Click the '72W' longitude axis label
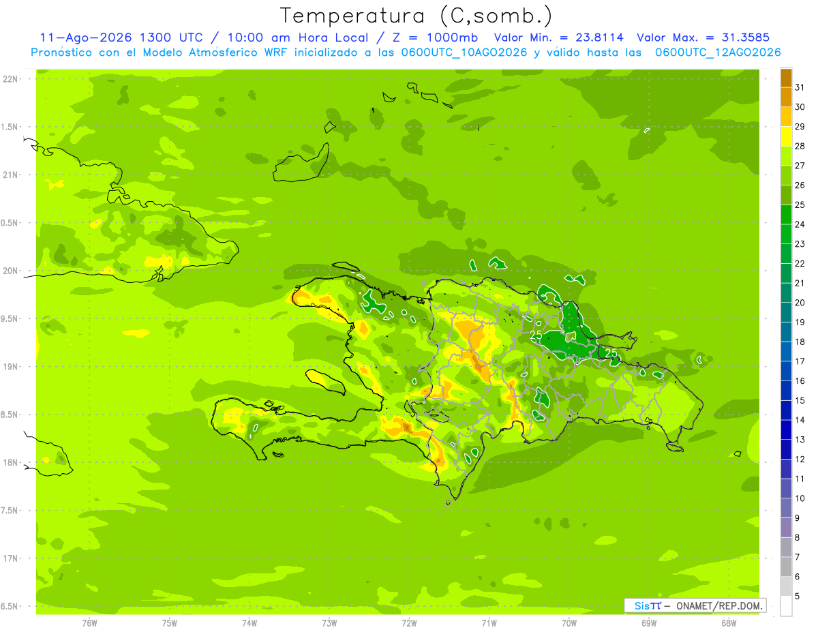The width and height of the screenshot is (818, 632). pyautogui.click(x=409, y=622)
